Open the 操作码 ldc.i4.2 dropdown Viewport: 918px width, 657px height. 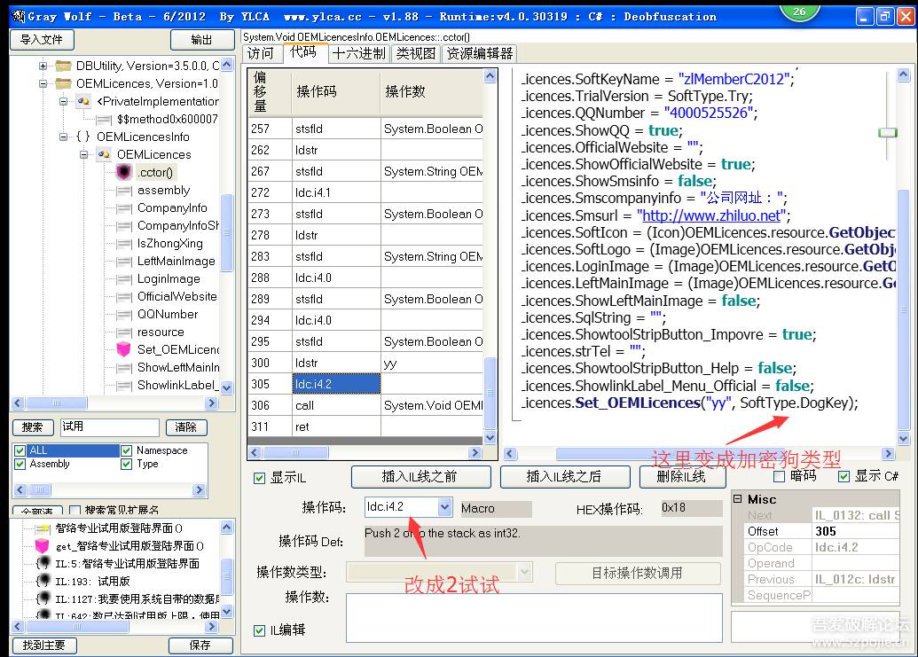pyautogui.click(x=443, y=507)
